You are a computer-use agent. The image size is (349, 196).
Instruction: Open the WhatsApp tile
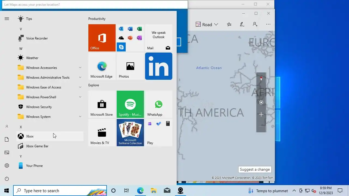click(x=159, y=104)
